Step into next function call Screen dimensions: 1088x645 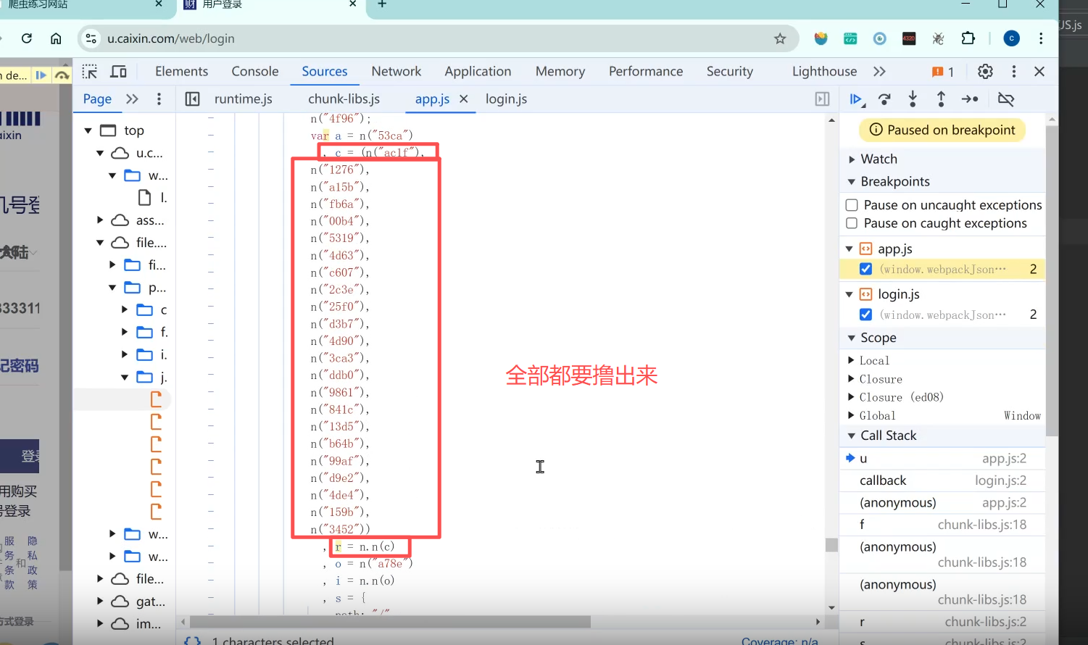click(913, 99)
